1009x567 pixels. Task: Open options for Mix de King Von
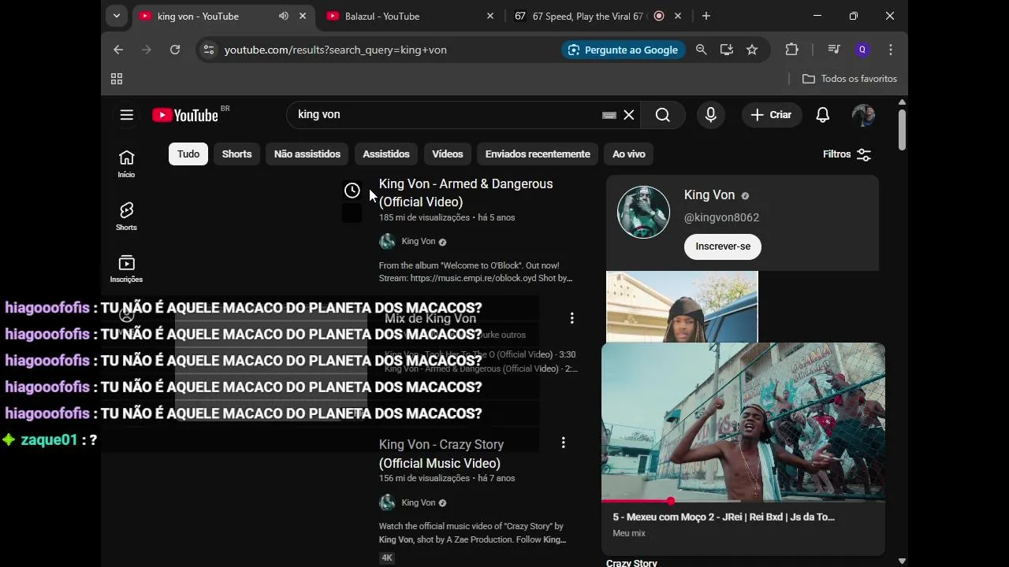tap(572, 318)
